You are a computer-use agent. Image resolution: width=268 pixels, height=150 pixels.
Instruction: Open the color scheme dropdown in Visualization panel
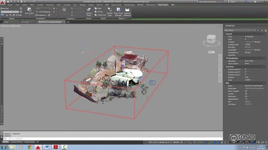pos(43,8)
